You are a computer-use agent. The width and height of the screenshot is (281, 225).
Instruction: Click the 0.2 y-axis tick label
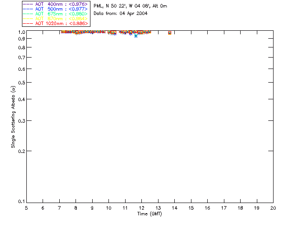[22, 151]
